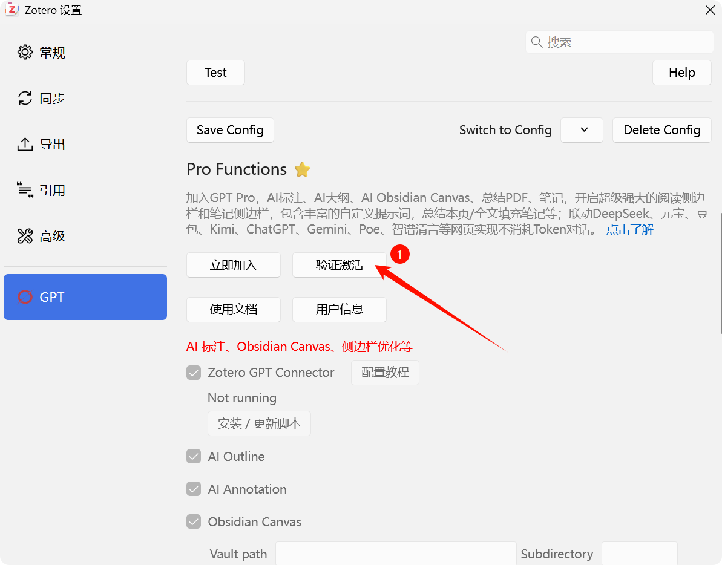The height and width of the screenshot is (565, 722).
Task: Click the Delete Config button
Action: 662,129
